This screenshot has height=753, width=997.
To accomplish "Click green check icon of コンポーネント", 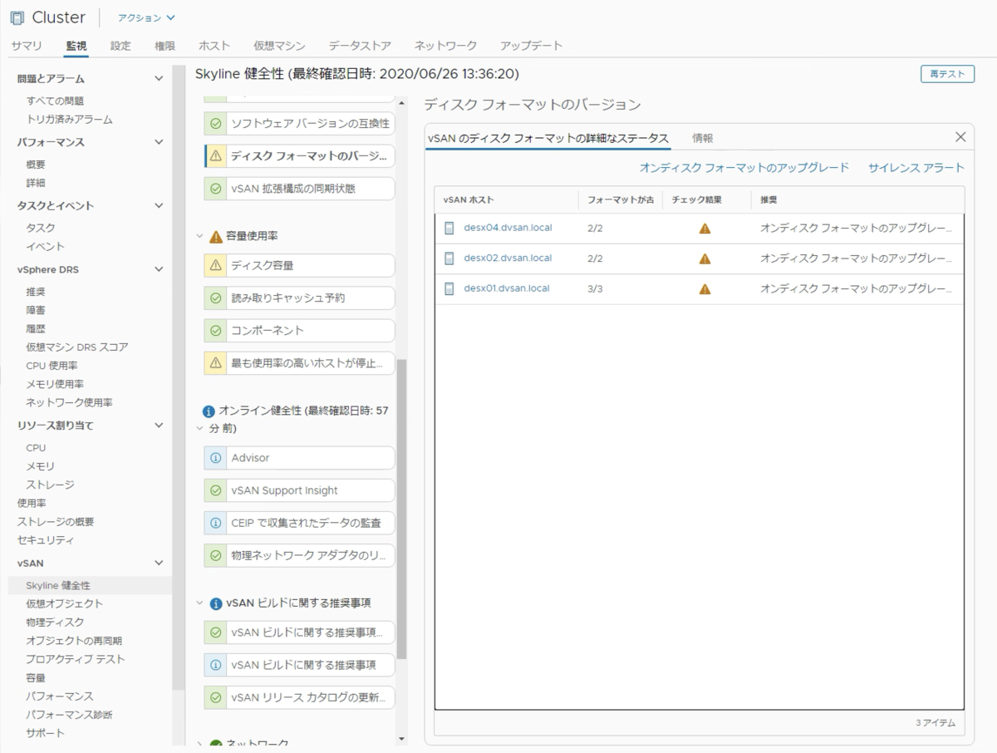I will (x=216, y=330).
